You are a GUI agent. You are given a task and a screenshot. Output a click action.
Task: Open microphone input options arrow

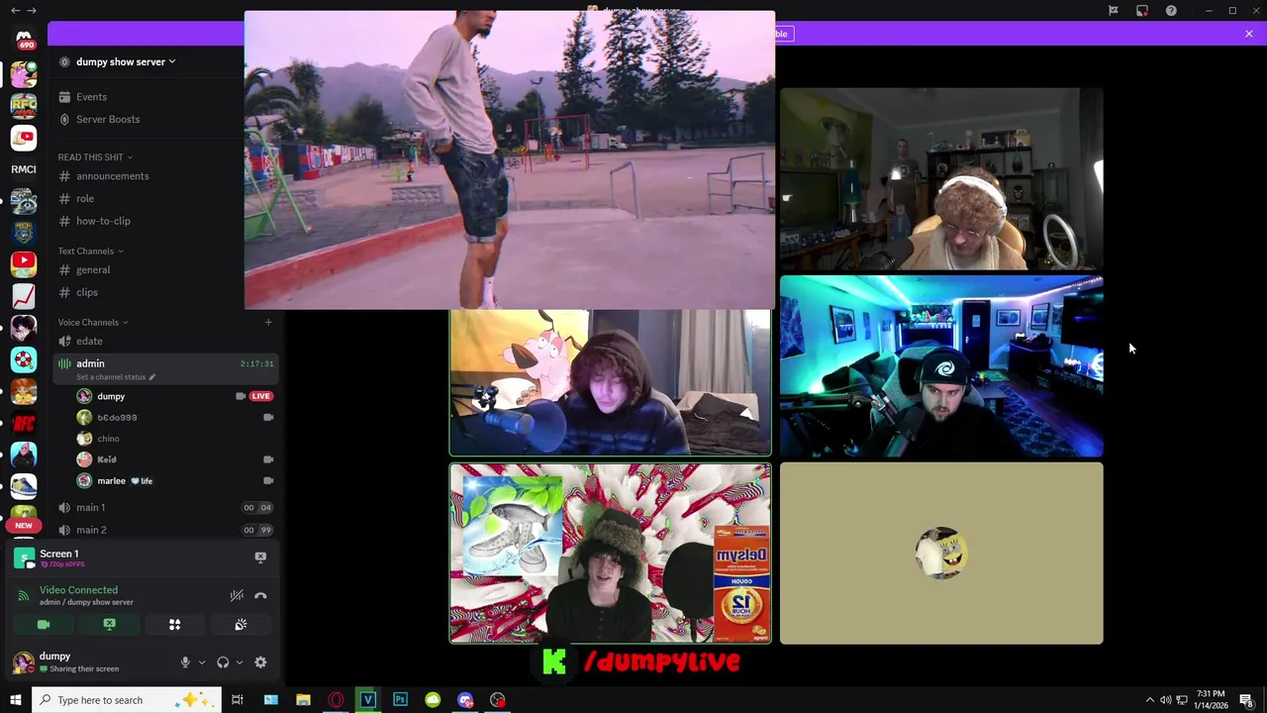click(202, 662)
